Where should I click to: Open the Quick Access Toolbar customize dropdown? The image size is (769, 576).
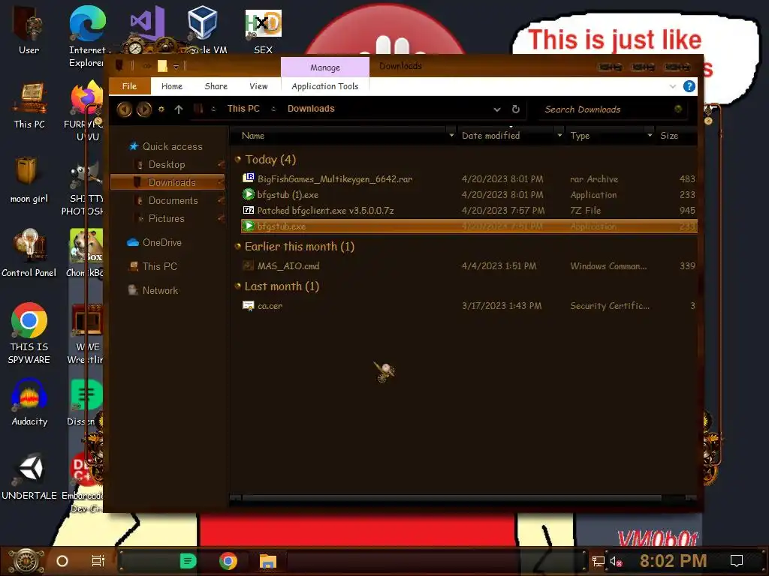(x=176, y=67)
